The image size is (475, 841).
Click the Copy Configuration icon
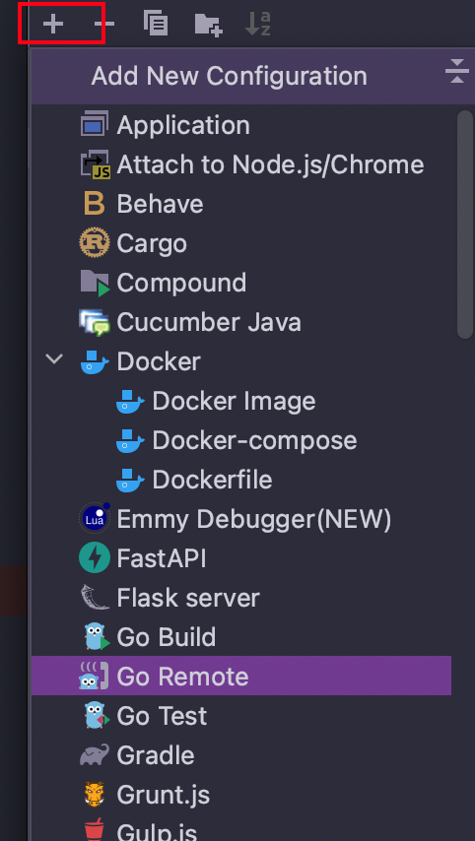point(156,24)
